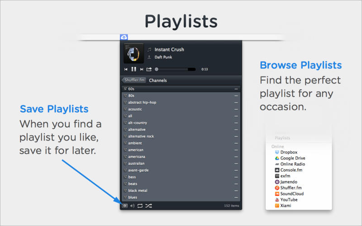Select the american channel row
The image size is (362, 226).
tap(181, 150)
